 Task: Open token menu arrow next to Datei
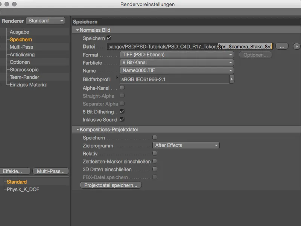[x=297, y=46]
